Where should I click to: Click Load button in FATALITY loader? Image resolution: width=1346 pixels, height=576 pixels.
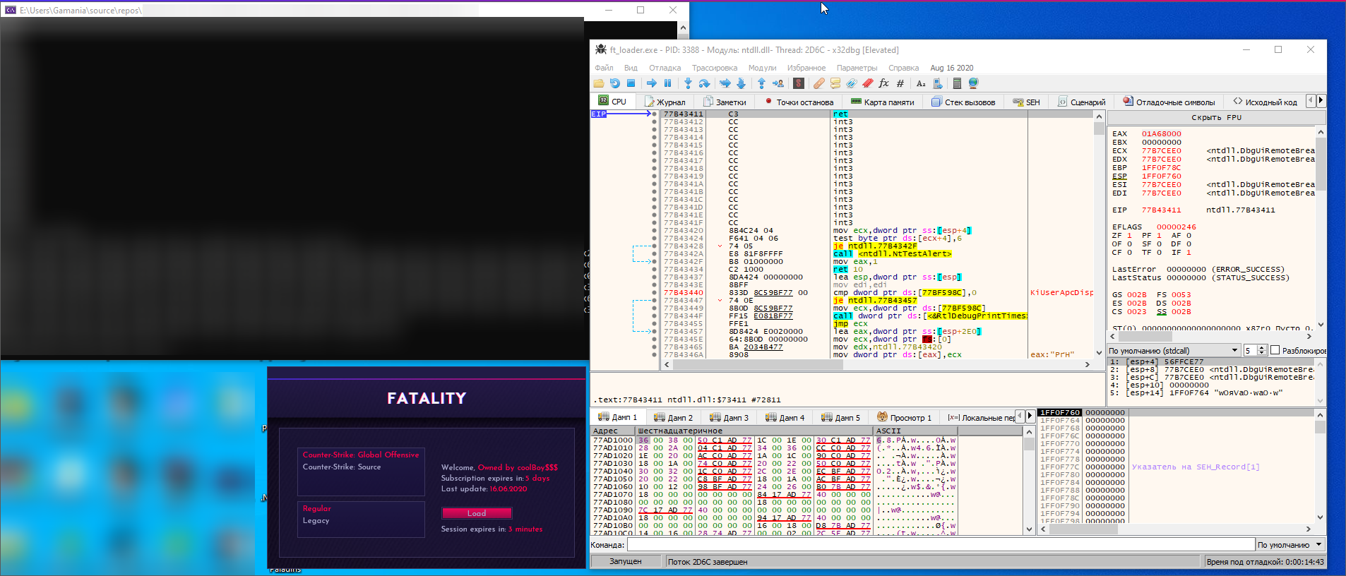tap(477, 513)
